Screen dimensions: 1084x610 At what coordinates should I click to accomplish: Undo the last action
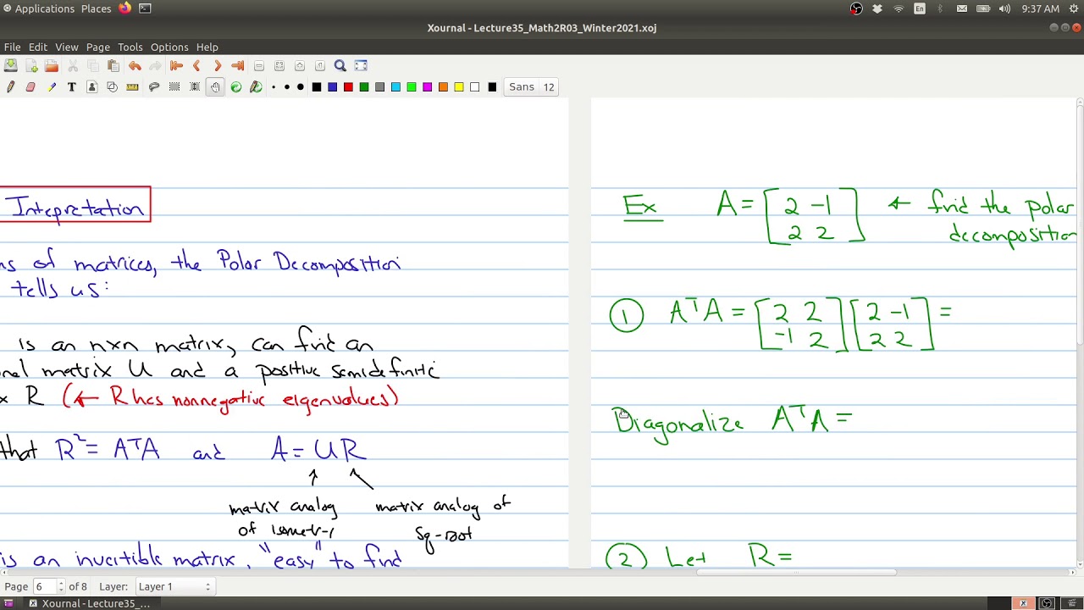135,66
